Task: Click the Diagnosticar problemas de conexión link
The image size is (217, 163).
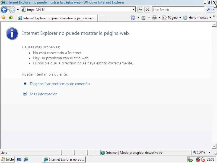Action: coord(60,84)
